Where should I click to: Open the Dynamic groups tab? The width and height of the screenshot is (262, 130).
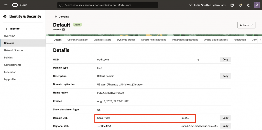click(x=126, y=40)
